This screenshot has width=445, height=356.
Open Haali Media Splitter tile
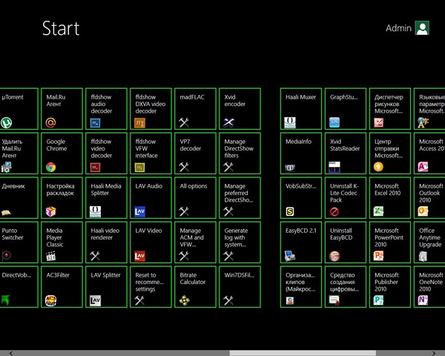106,198
